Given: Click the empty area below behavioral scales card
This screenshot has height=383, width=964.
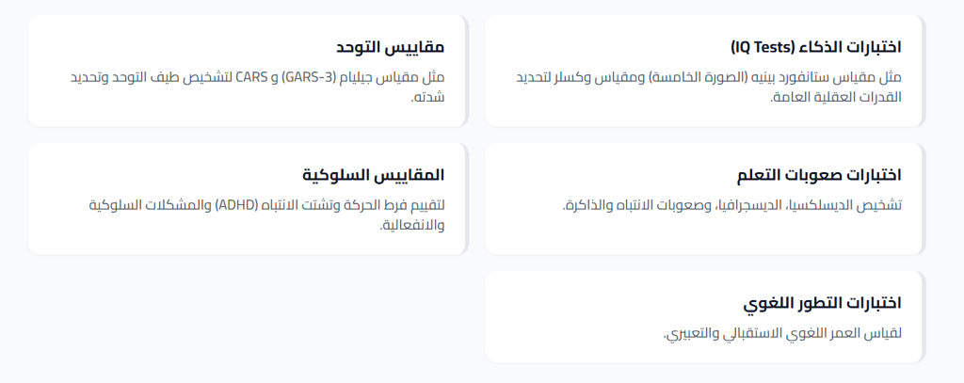Looking at the screenshot, I should (246, 316).
